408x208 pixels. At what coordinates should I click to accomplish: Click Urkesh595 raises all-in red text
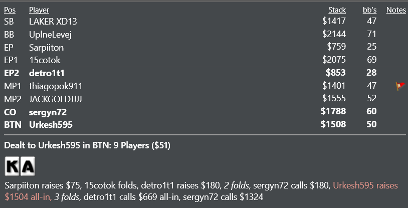(201, 191)
